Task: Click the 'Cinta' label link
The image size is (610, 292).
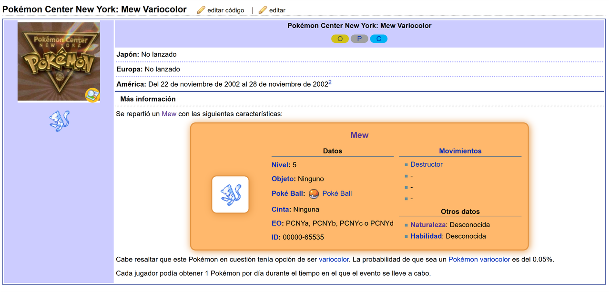Action: point(281,209)
